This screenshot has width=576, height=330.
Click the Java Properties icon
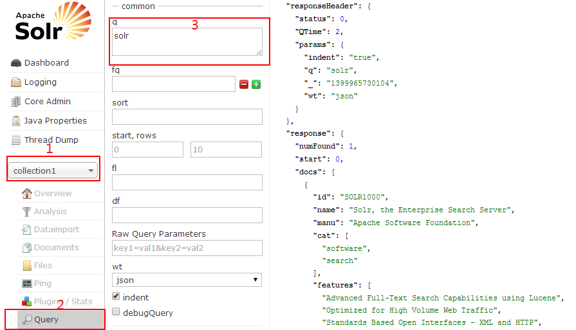(x=16, y=121)
